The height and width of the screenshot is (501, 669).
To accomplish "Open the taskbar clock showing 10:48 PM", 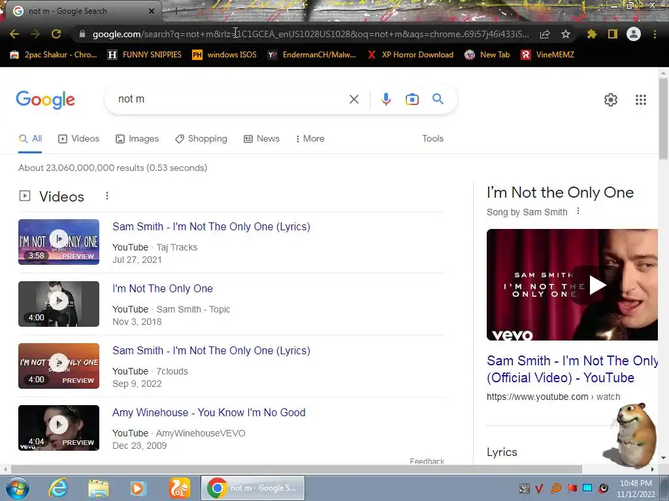I will (x=635, y=489).
